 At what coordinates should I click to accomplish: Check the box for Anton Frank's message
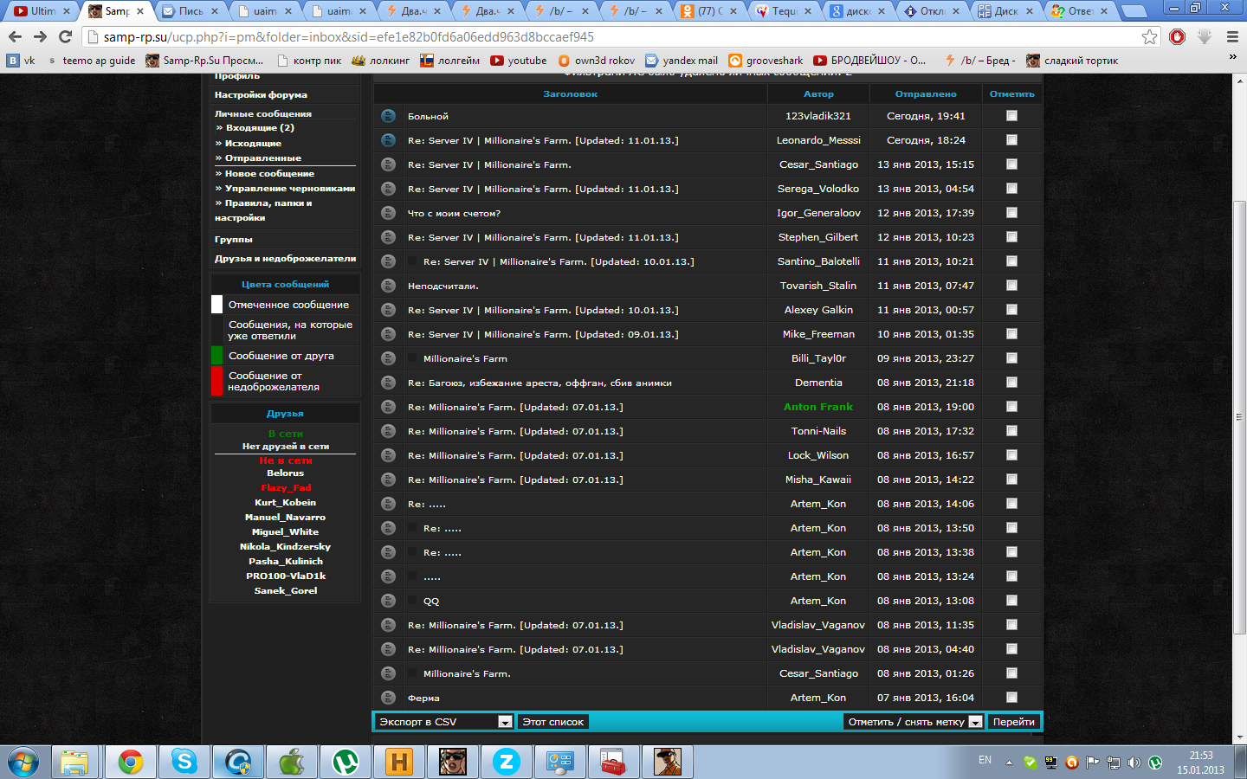pyautogui.click(x=1011, y=407)
